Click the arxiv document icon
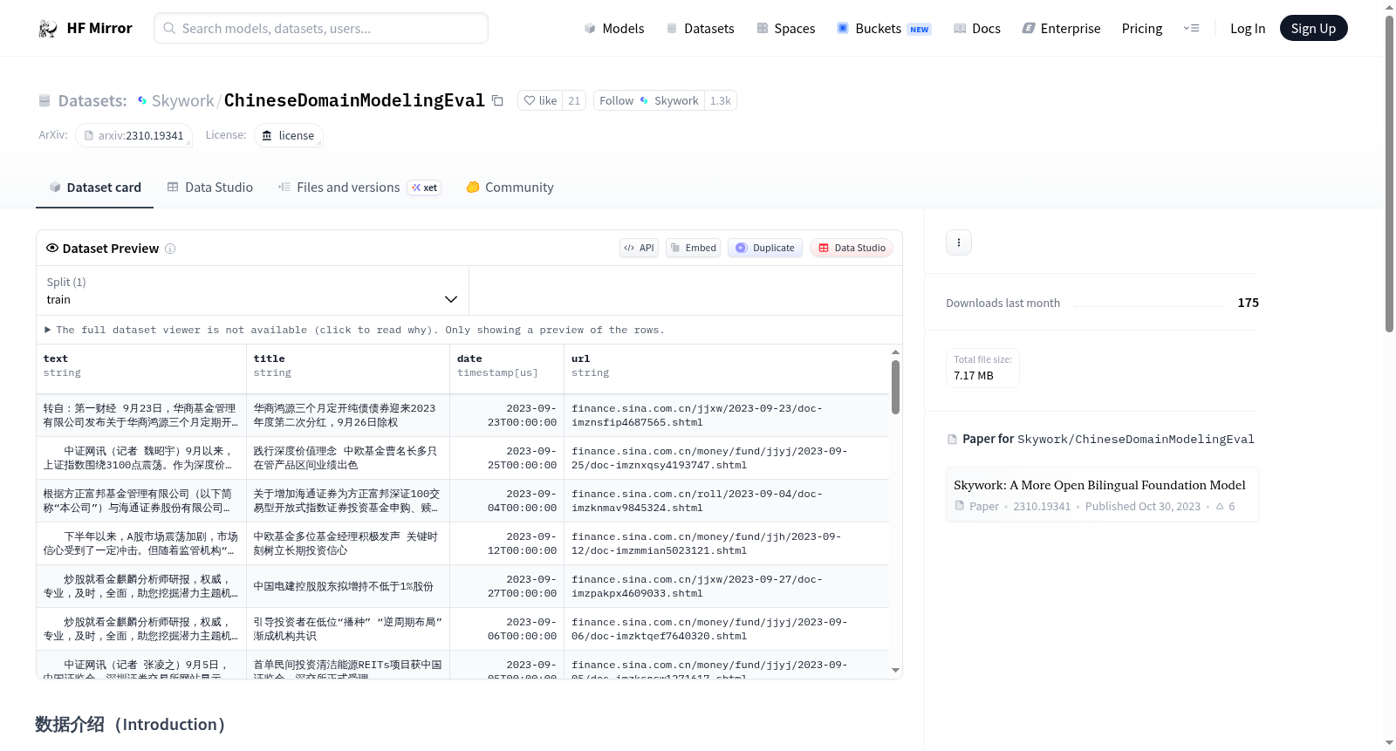 tap(88, 135)
